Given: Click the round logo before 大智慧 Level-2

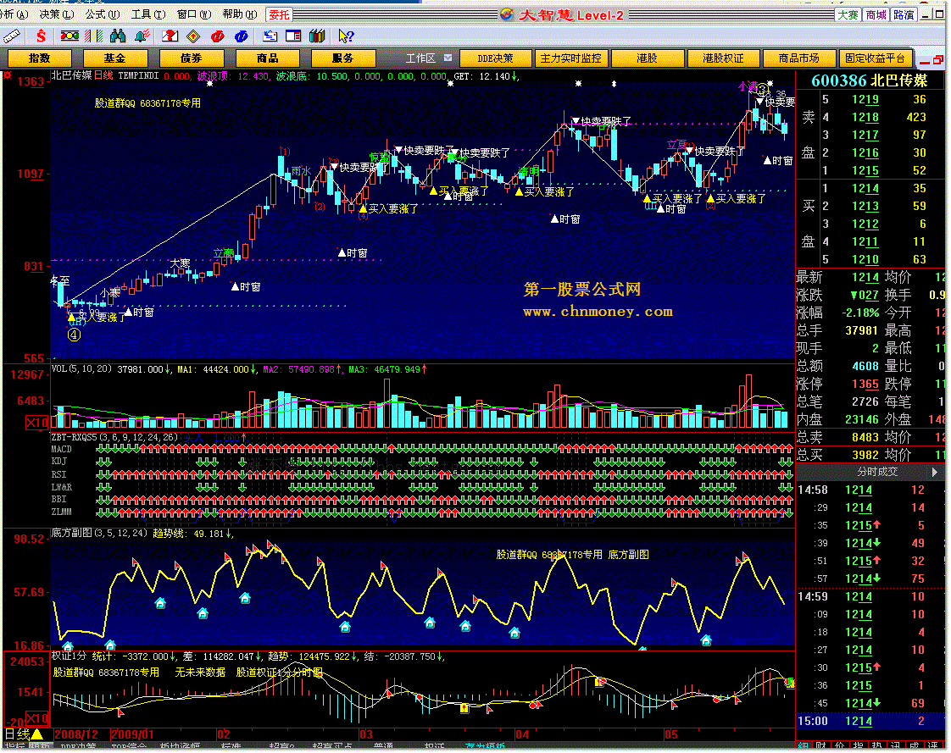Looking at the screenshot, I should [507, 14].
